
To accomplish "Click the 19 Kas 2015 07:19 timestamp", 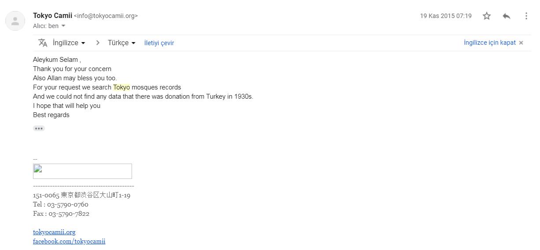I will [445, 16].
